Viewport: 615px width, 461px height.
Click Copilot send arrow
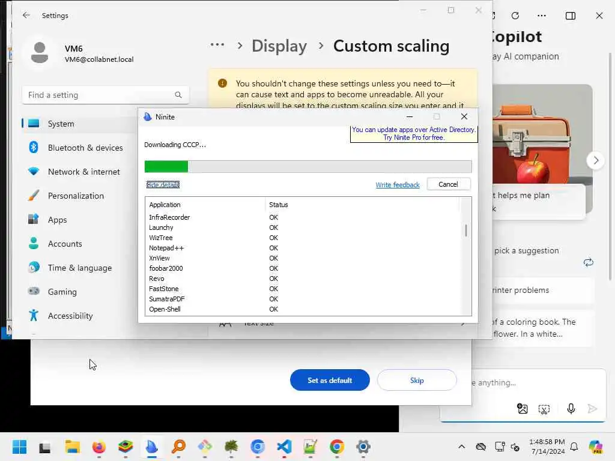592,409
